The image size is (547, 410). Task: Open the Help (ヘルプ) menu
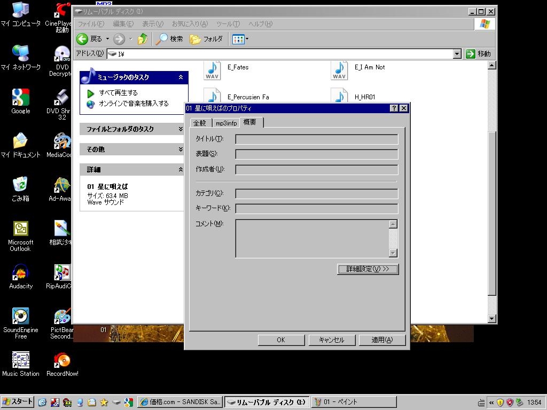pos(261,24)
